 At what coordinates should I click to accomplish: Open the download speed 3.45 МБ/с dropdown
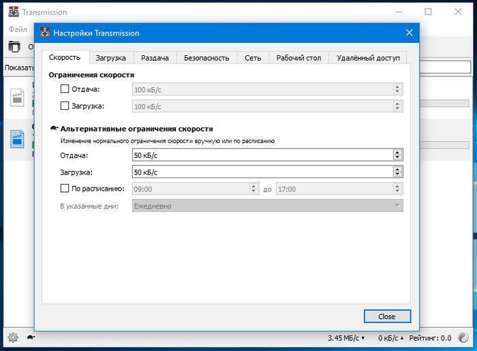pos(346,338)
